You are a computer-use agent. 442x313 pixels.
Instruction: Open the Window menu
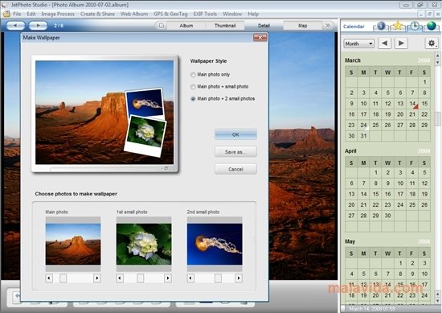(232, 14)
